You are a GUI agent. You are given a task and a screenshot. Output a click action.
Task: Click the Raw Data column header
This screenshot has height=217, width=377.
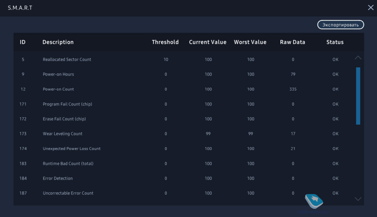pos(292,42)
